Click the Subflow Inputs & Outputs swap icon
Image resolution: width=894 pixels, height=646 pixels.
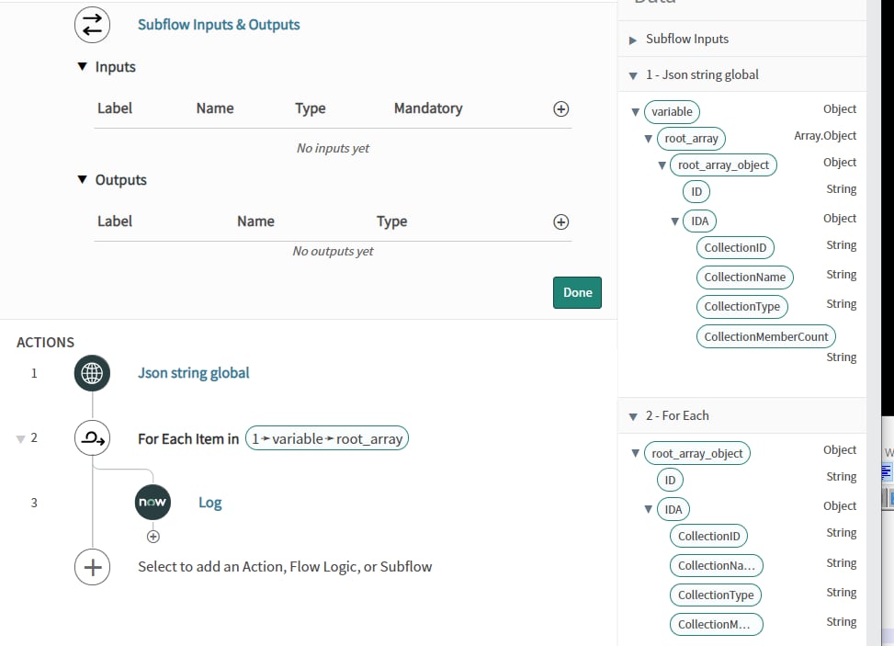(x=92, y=25)
